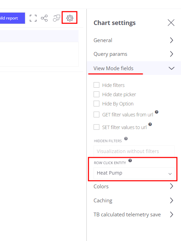Click help icon beside Row Click Entity
The image size is (181, 241).
point(130,161)
